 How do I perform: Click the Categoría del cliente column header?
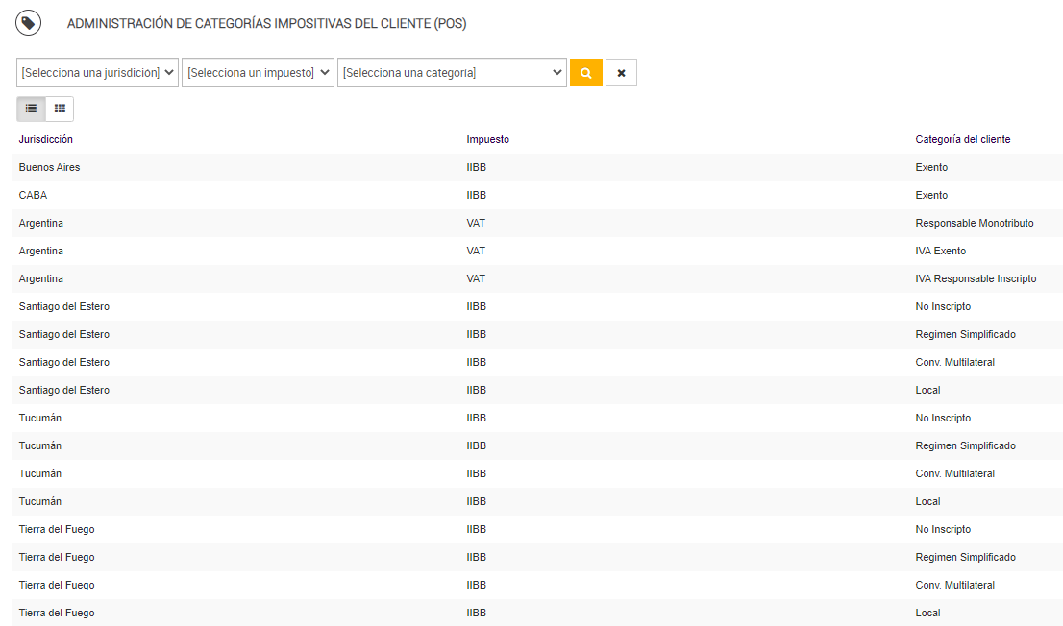click(963, 139)
